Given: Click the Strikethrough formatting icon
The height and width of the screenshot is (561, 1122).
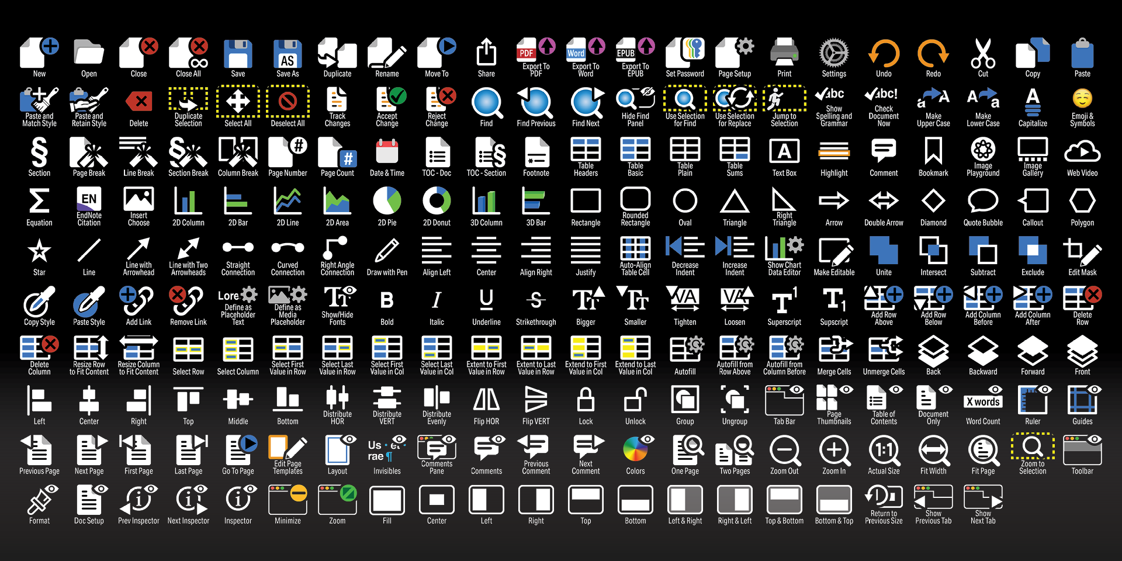Looking at the screenshot, I should [536, 300].
